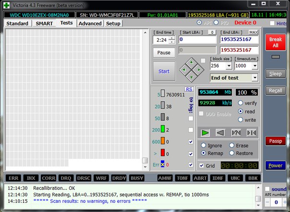
Task: Click the light 5 ms block
Action: click(x=163, y=93)
